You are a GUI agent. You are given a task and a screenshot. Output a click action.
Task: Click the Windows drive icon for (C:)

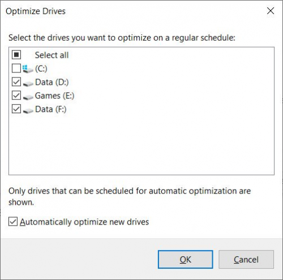click(28, 69)
